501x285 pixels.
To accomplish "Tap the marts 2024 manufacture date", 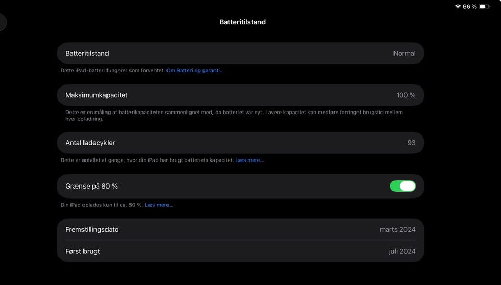I will (x=397, y=229).
